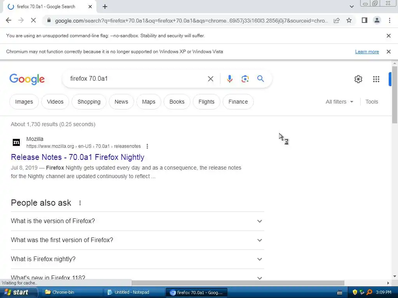The image size is (398, 298).
Task: Open People also ask options menu
Action: 80,203
